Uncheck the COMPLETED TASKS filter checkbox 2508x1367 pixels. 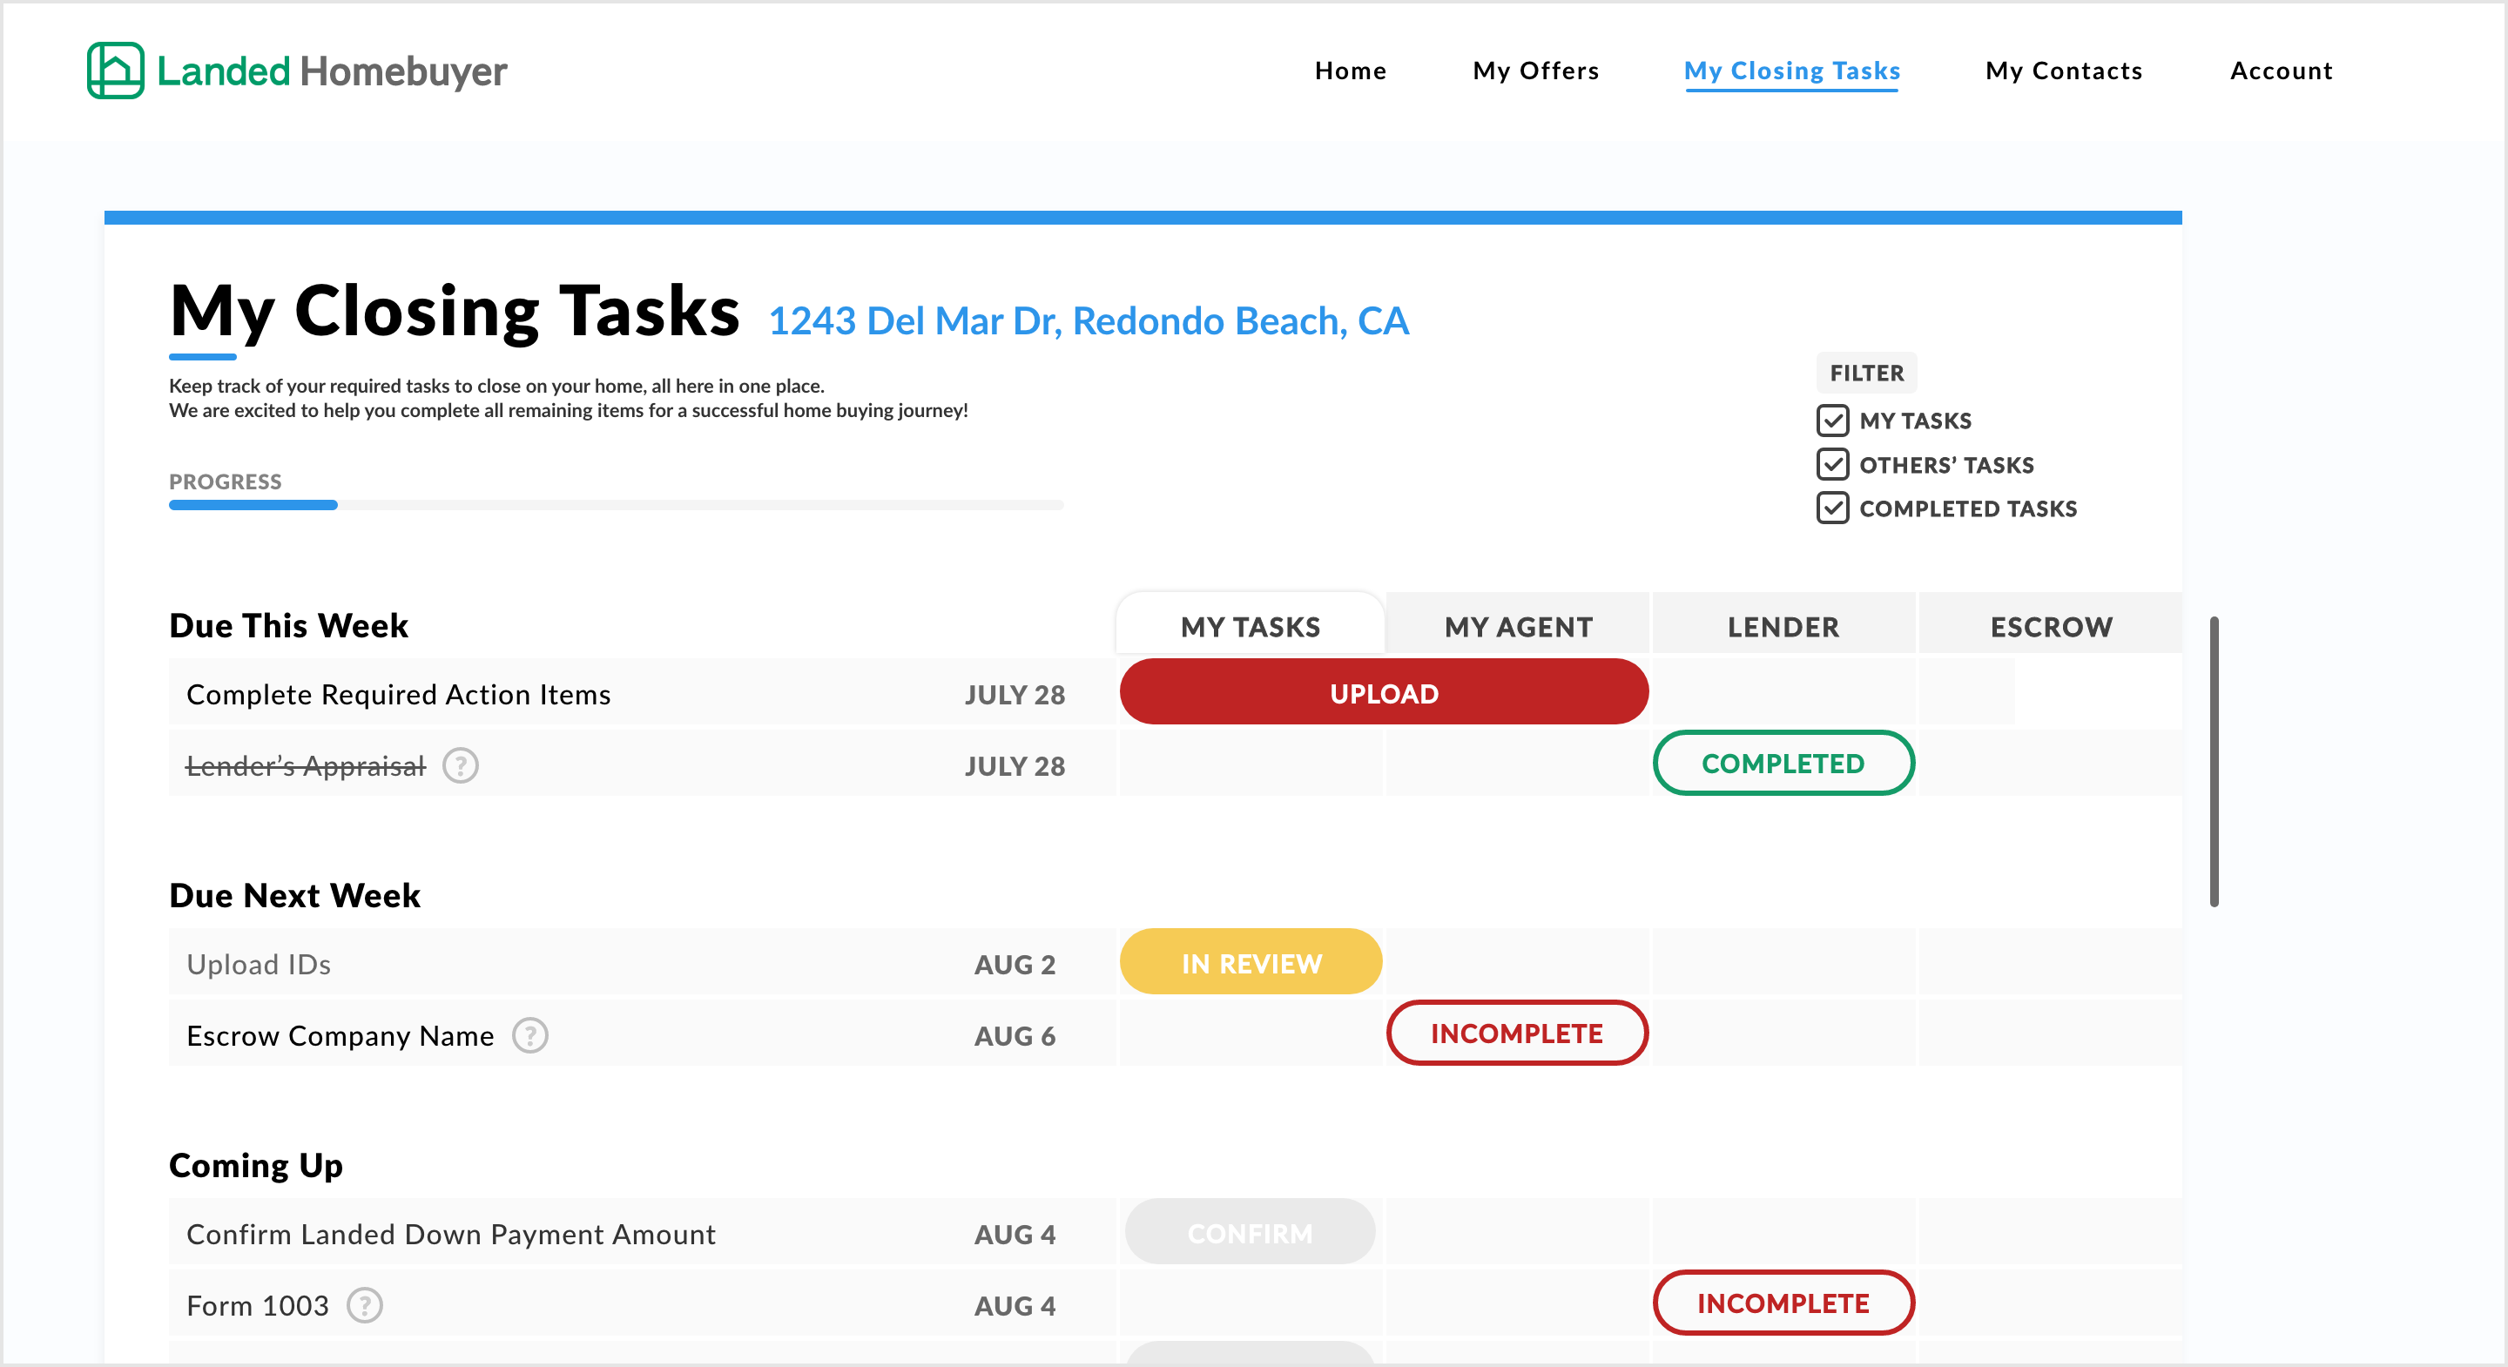1832,508
